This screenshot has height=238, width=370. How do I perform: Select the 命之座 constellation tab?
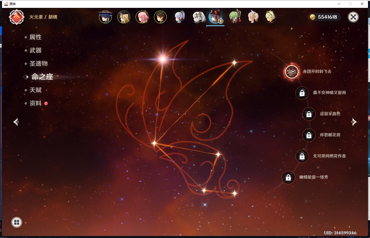click(42, 77)
